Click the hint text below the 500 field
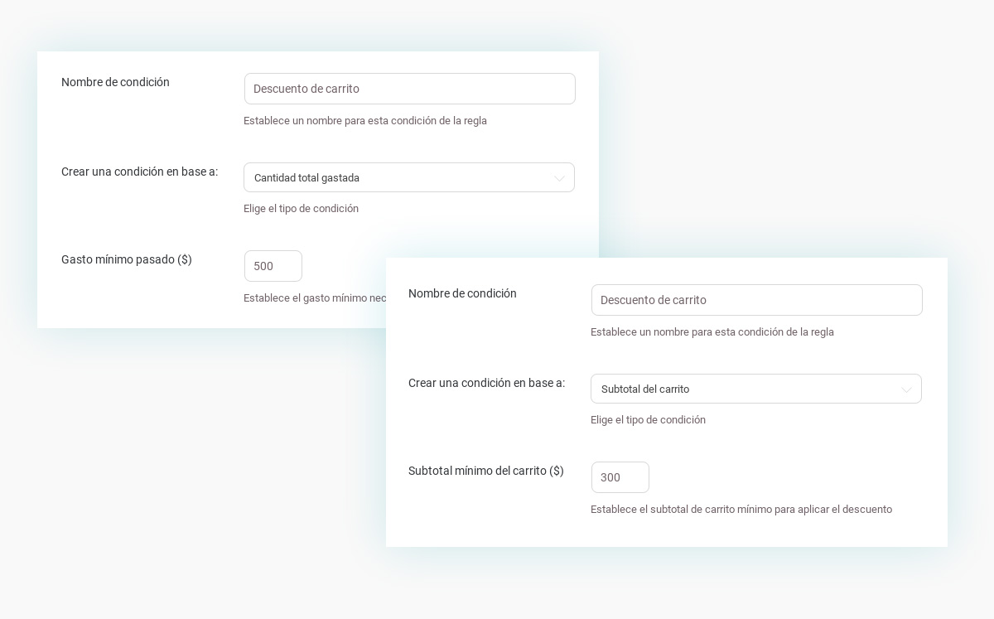 (315, 298)
